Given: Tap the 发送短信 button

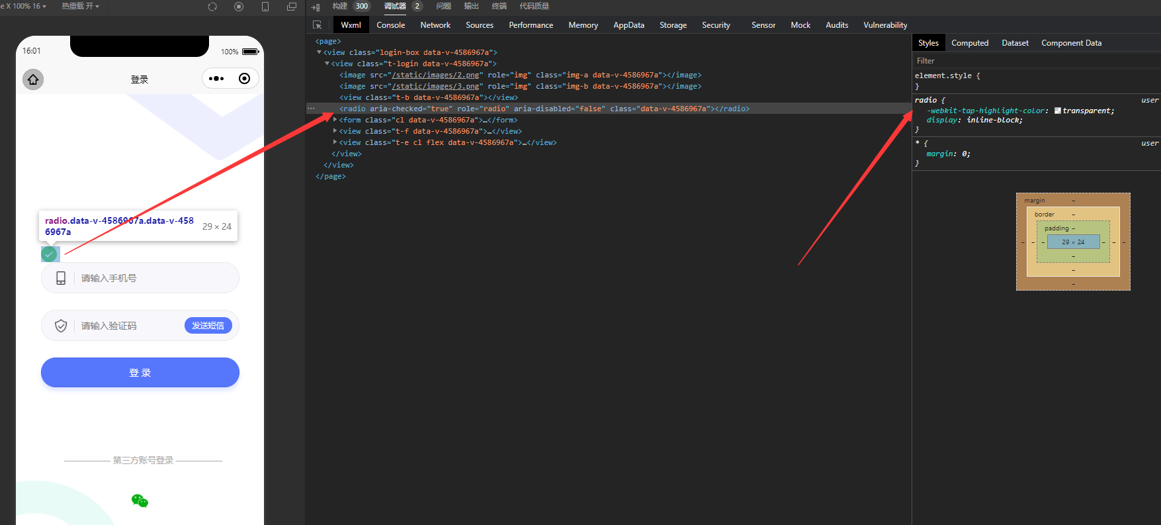Looking at the screenshot, I should [208, 326].
